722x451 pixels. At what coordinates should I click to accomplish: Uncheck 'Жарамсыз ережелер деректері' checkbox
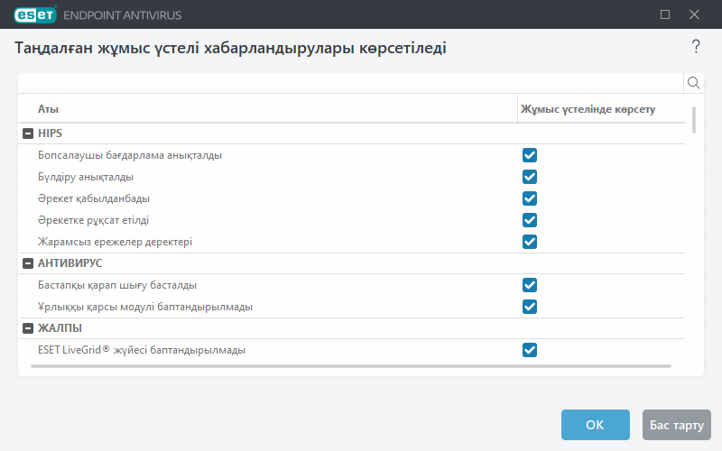tap(530, 242)
